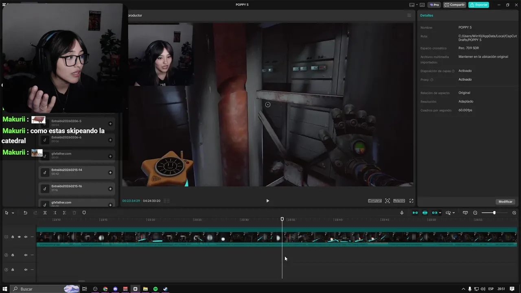
Task: Add first gfxfather.com audio to timeline
Action: [110, 156]
